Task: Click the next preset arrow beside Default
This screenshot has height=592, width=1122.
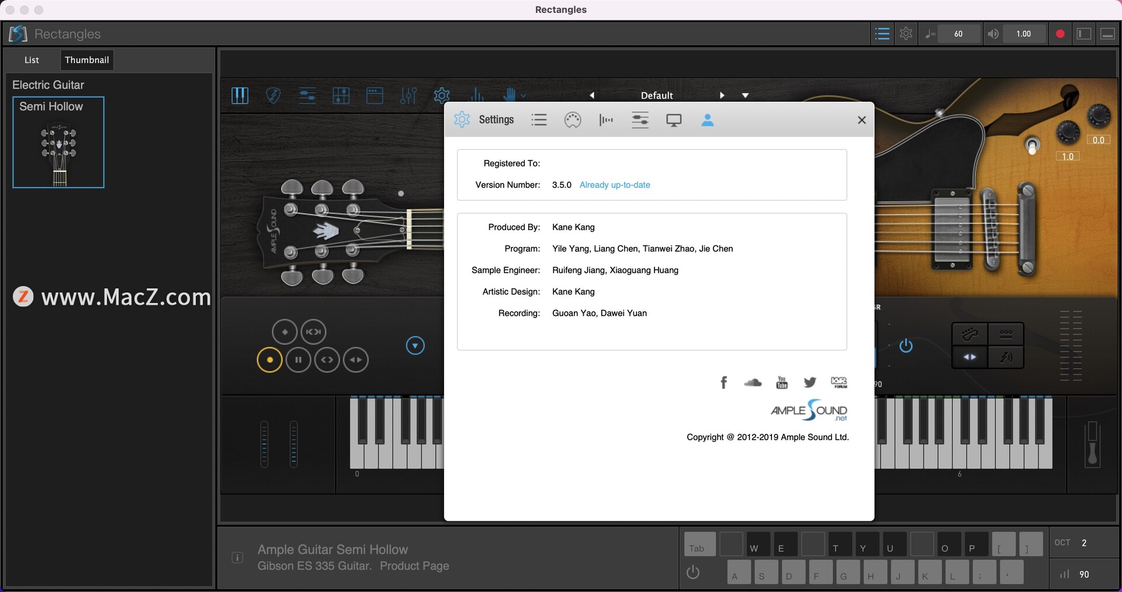Action: 722,95
